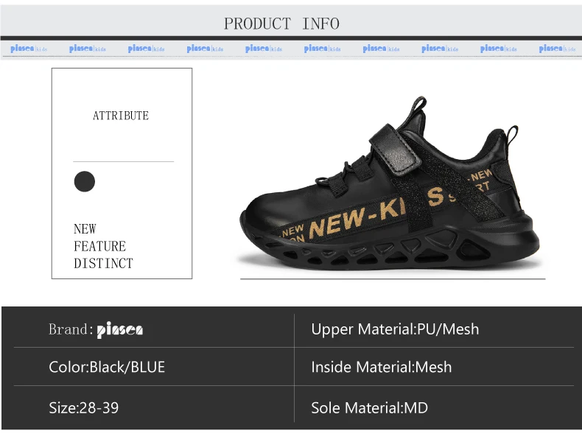Click the sneaker's heel pull tab
Image resolution: width=582 pixels, height=442 pixels.
click(512, 136)
